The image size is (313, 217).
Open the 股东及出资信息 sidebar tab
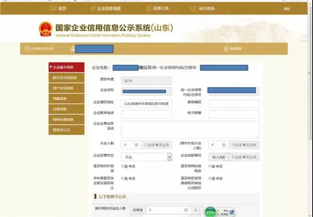(x=66, y=78)
